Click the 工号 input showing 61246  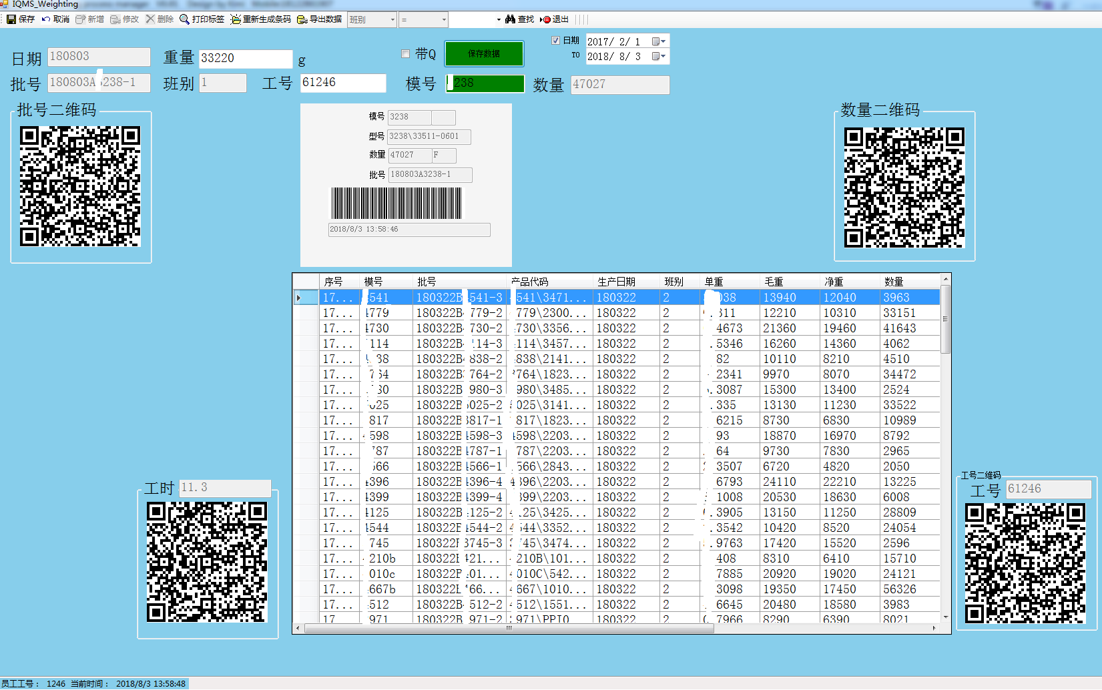click(x=343, y=83)
